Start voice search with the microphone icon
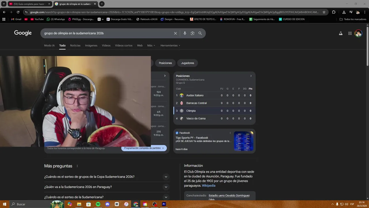This screenshot has width=369, height=208. 185,33
